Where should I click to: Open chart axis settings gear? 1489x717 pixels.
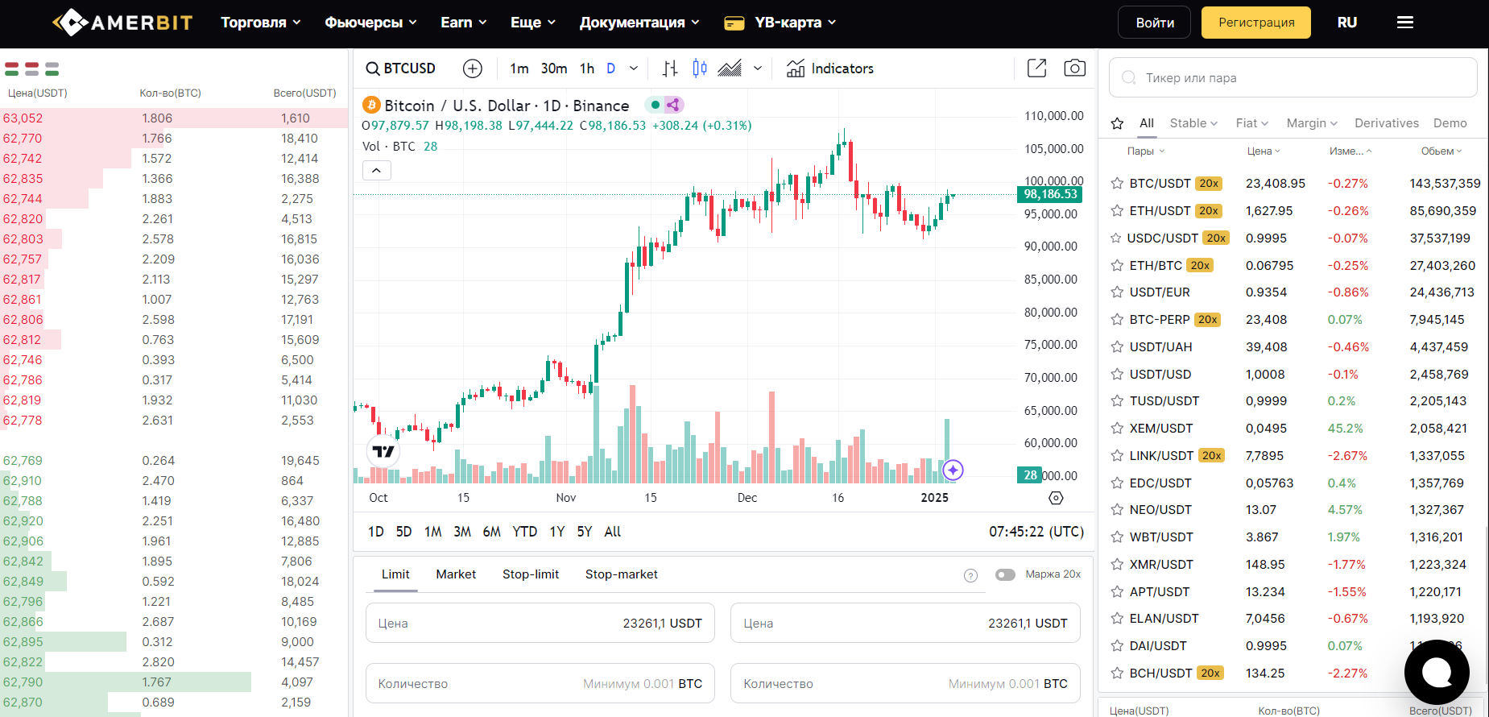1056,498
